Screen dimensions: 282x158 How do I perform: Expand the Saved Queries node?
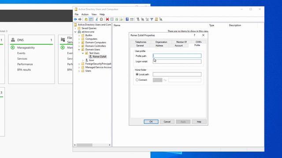pyautogui.click(x=75, y=28)
